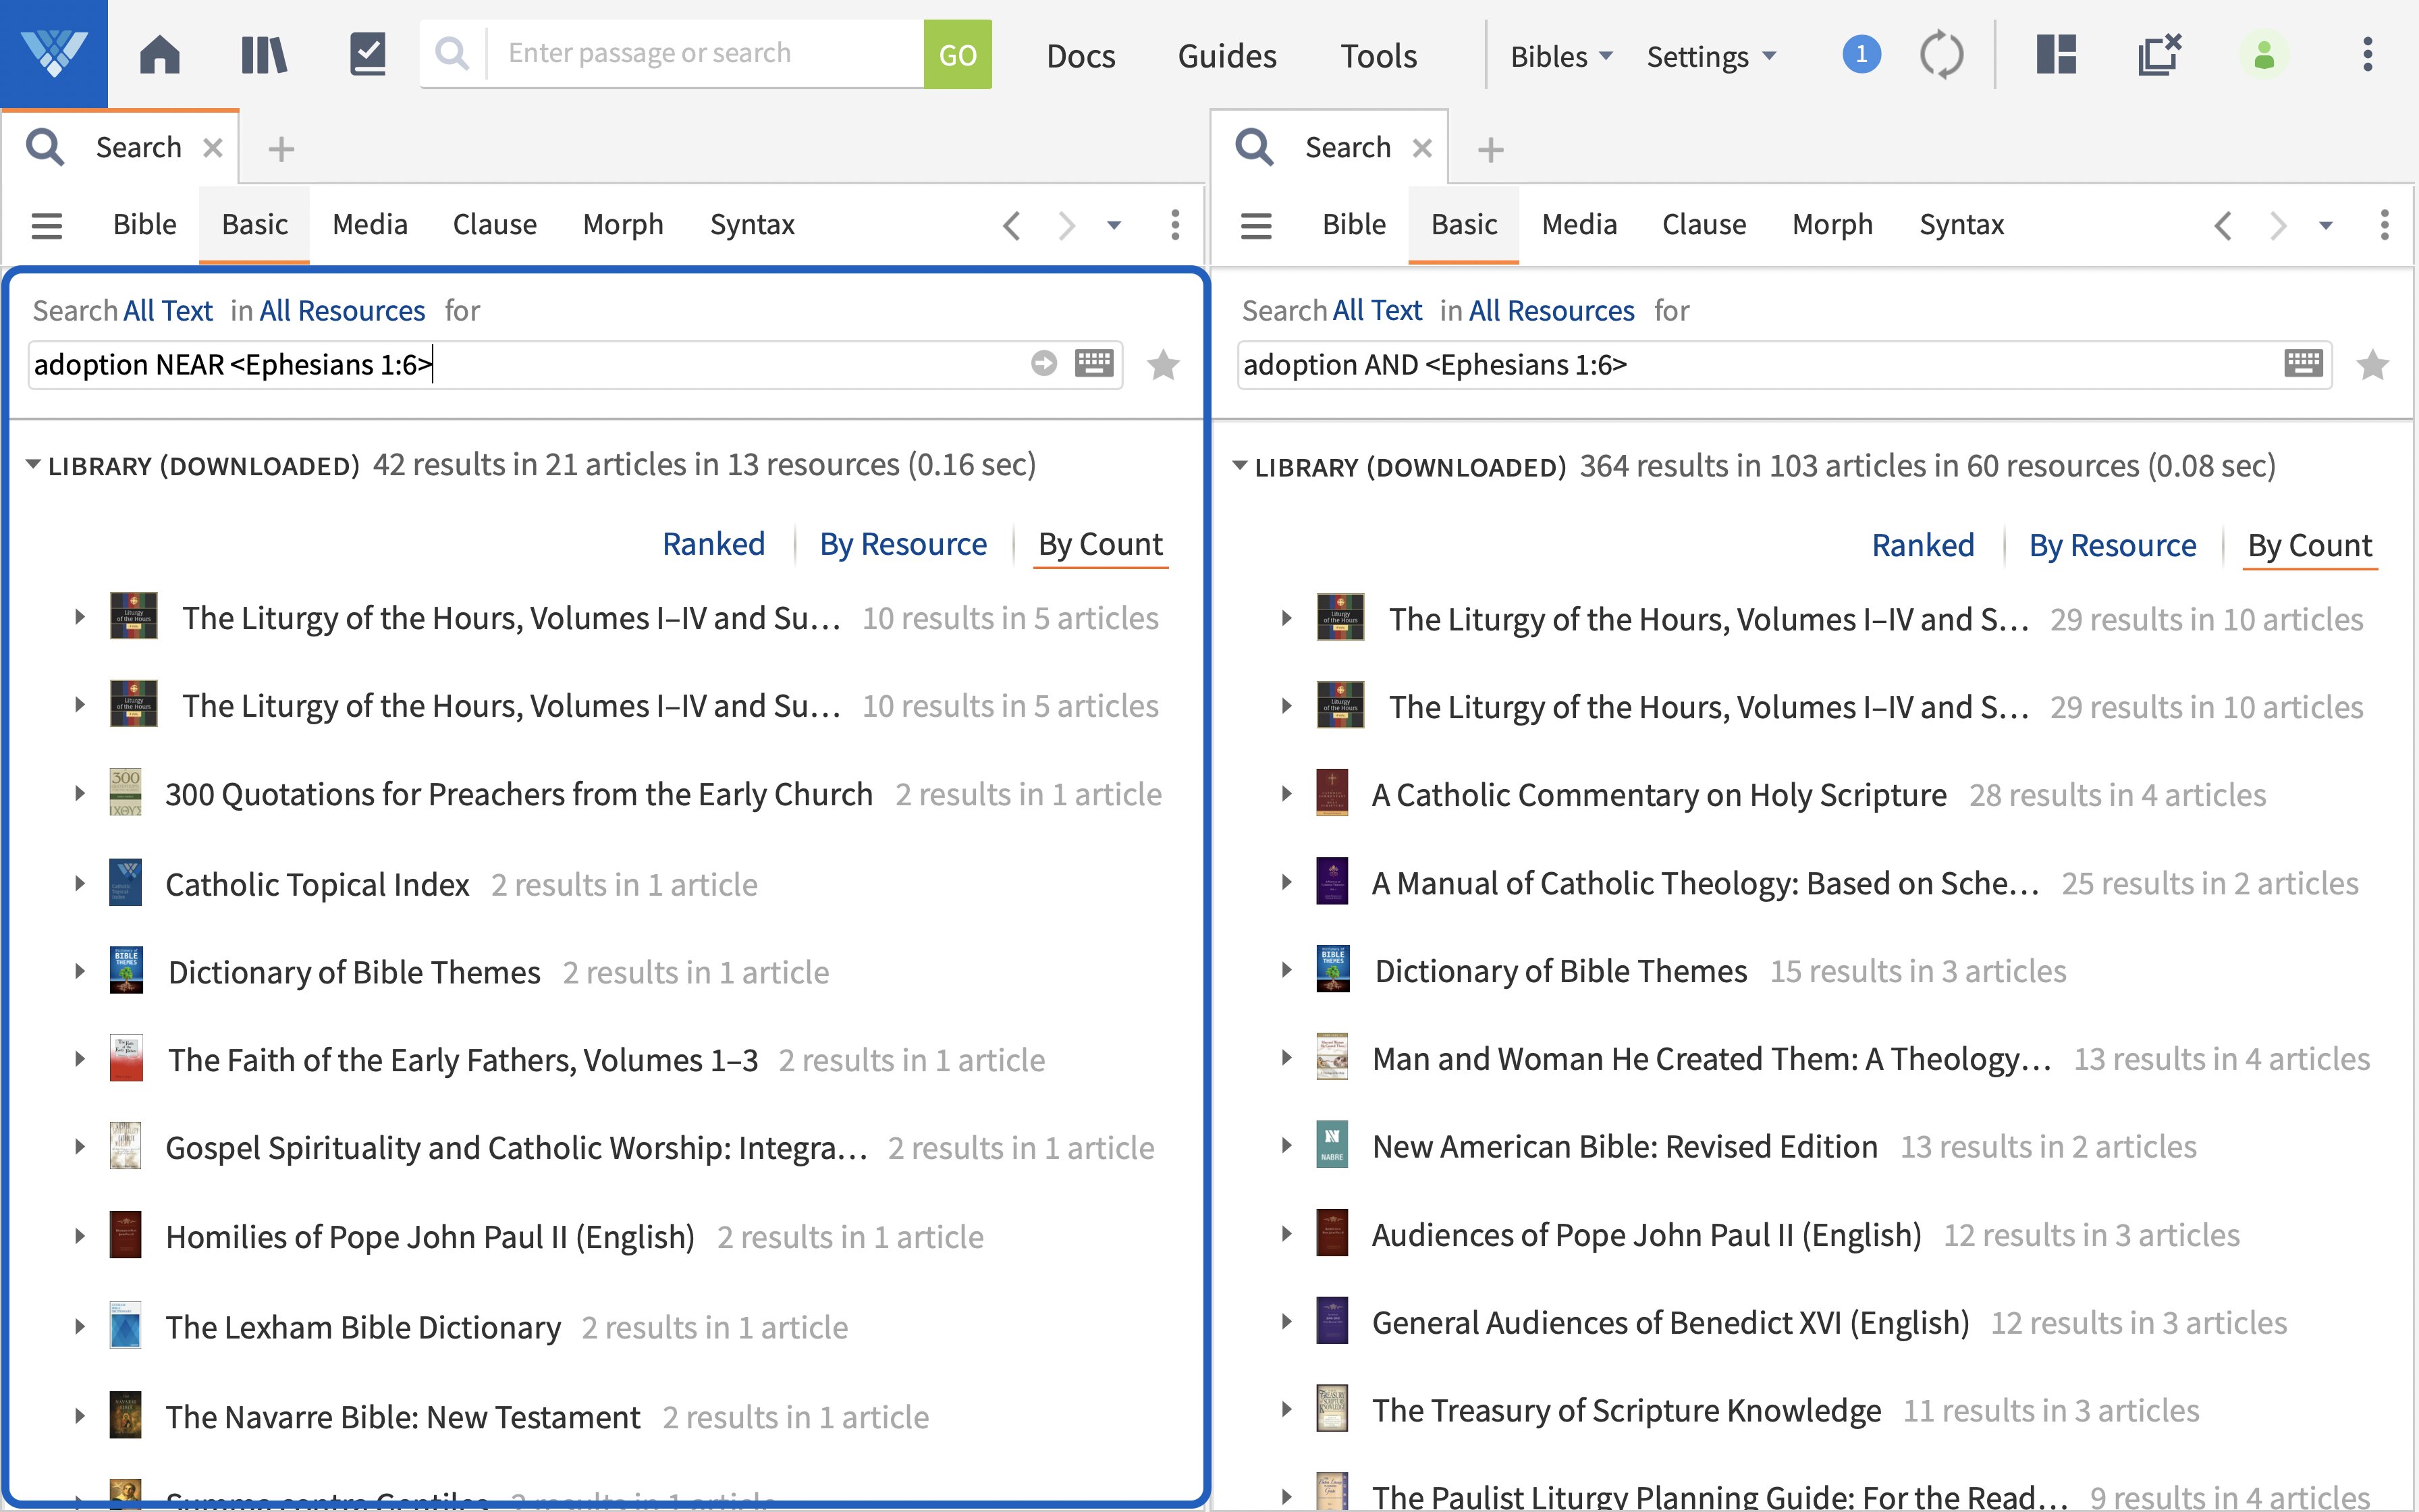Run the left search arrow button
Viewport: 2419px width, 1512px height.
click(x=1043, y=363)
